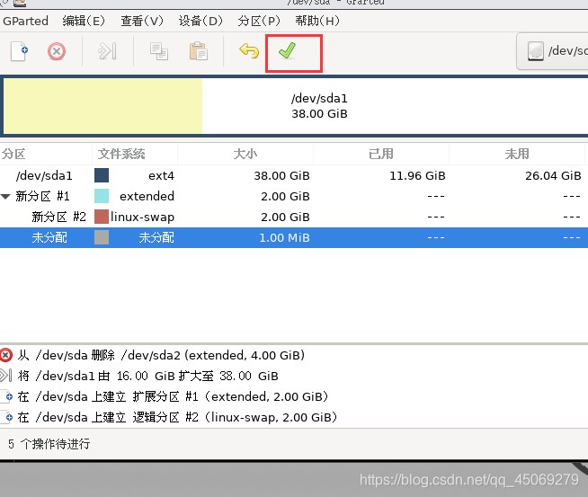
Task: Click the 11.96 GiB used value
Action: [417, 176]
